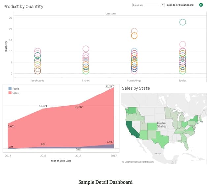Click the Furnishings axis label

point(134,80)
